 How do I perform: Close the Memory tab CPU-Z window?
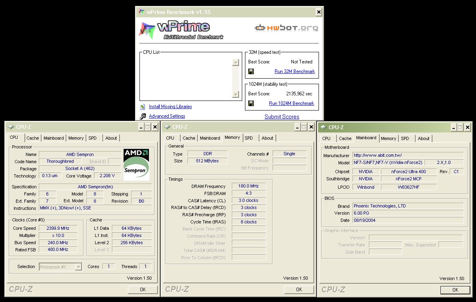point(311,127)
